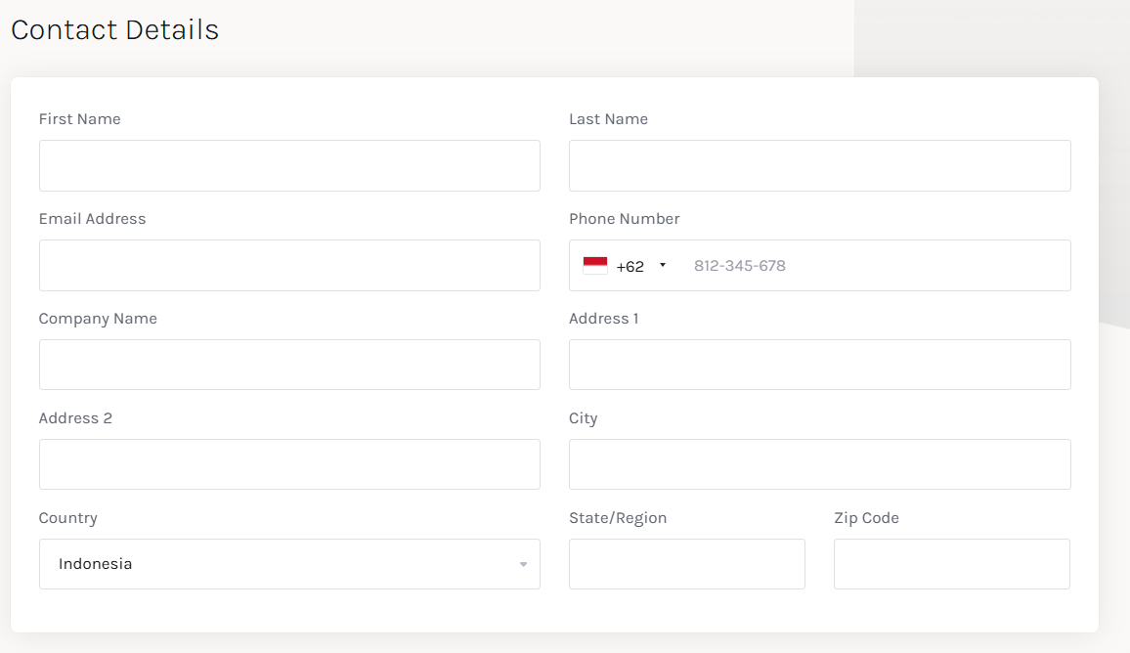This screenshot has width=1130, height=653.
Task: Click inside the Address 2 field
Action: [x=289, y=464]
